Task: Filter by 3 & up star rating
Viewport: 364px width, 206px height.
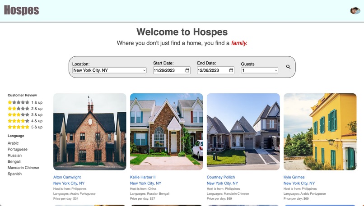Action: pos(25,114)
